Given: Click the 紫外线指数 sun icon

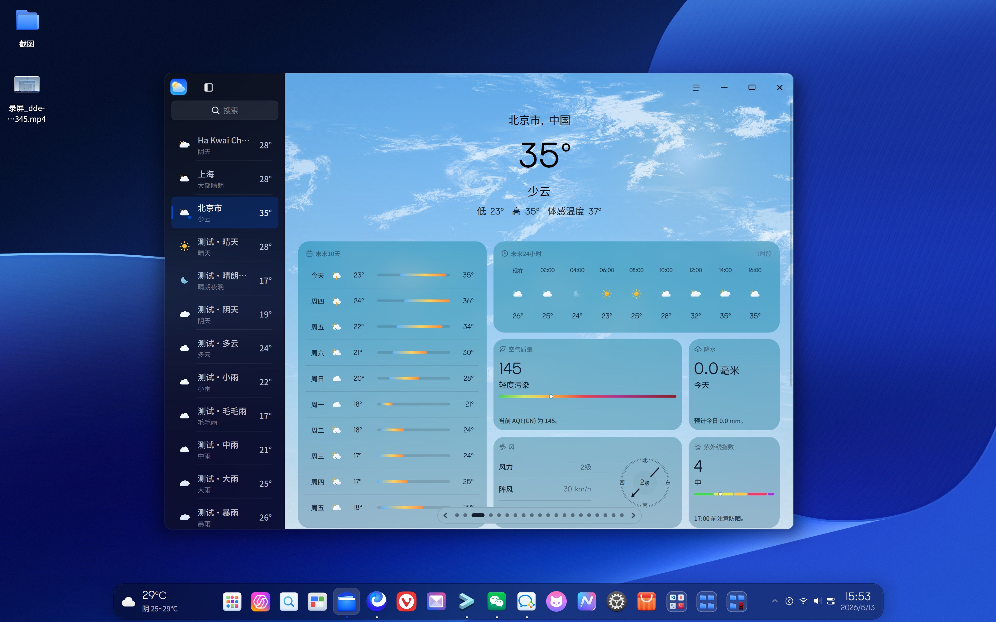Looking at the screenshot, I should 698,447.
